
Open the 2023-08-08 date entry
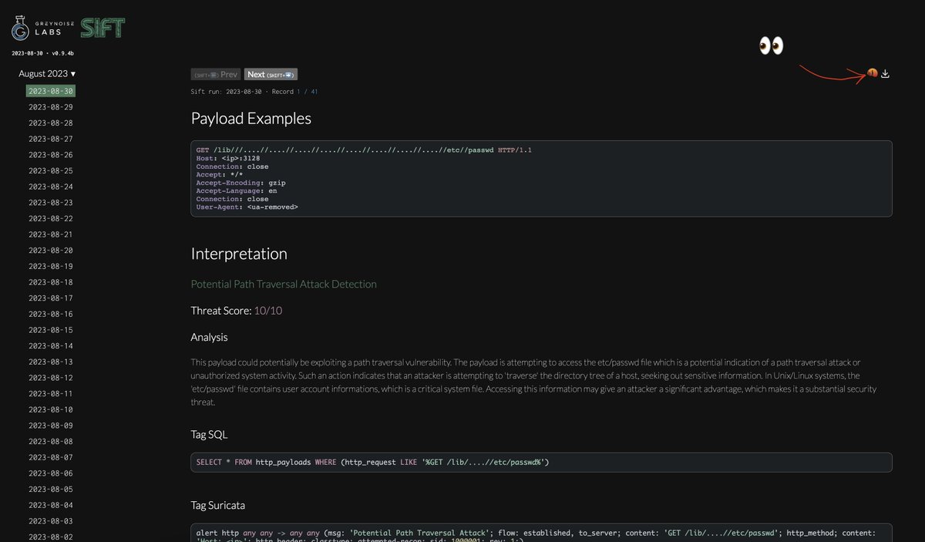51,442
